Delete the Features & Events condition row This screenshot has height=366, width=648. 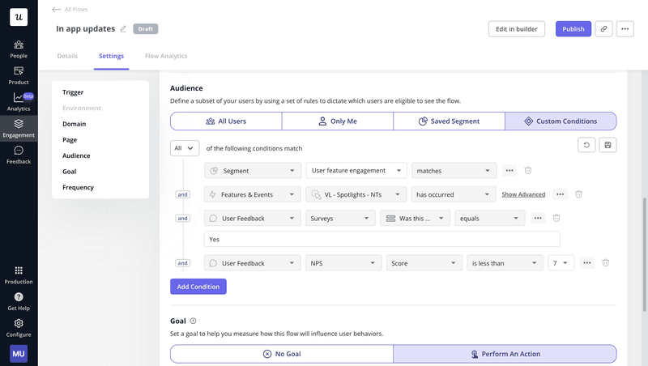tap(578, 194)
